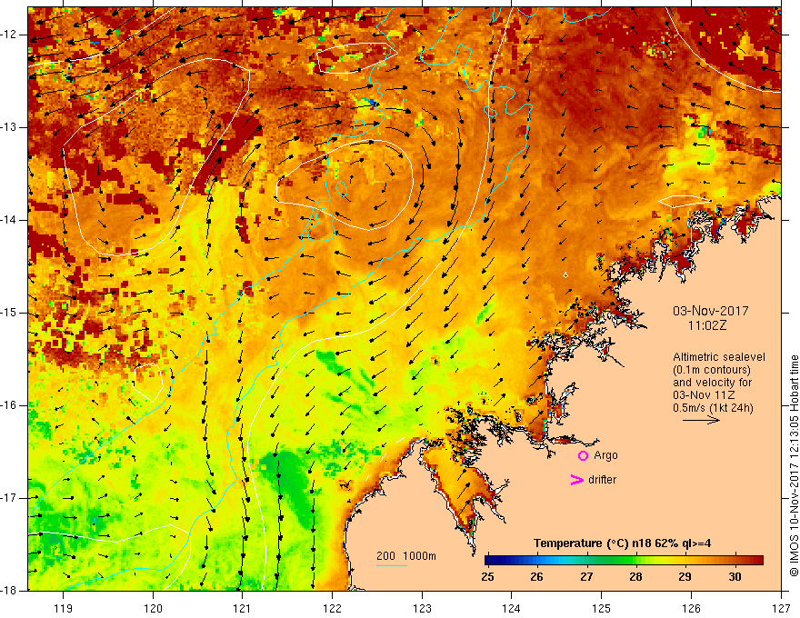This screenshot has width=800, height=618.
Task: Click the magenta drifter arrow legend symbol
Action: point(576,480)
